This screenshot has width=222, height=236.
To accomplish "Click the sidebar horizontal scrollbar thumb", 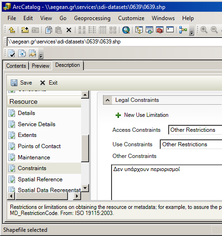I will [42, 196].
